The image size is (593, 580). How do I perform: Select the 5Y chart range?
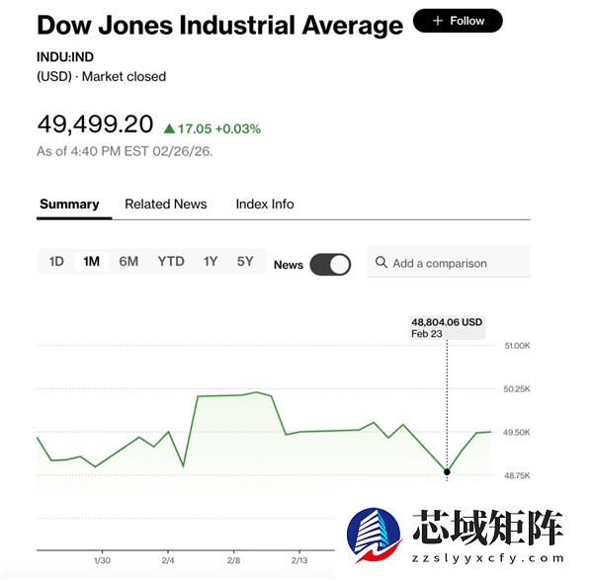click(x=245, y=262)
